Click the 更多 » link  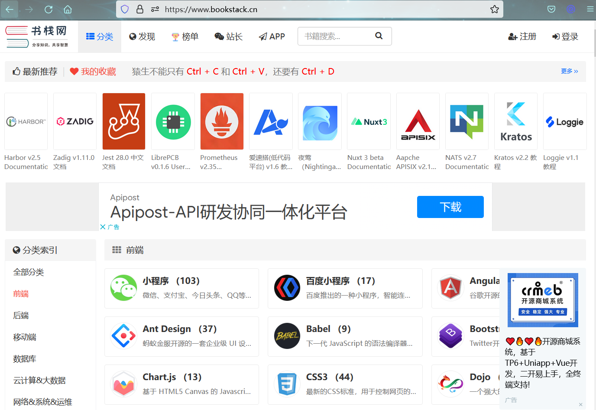(x=570, y=71)
